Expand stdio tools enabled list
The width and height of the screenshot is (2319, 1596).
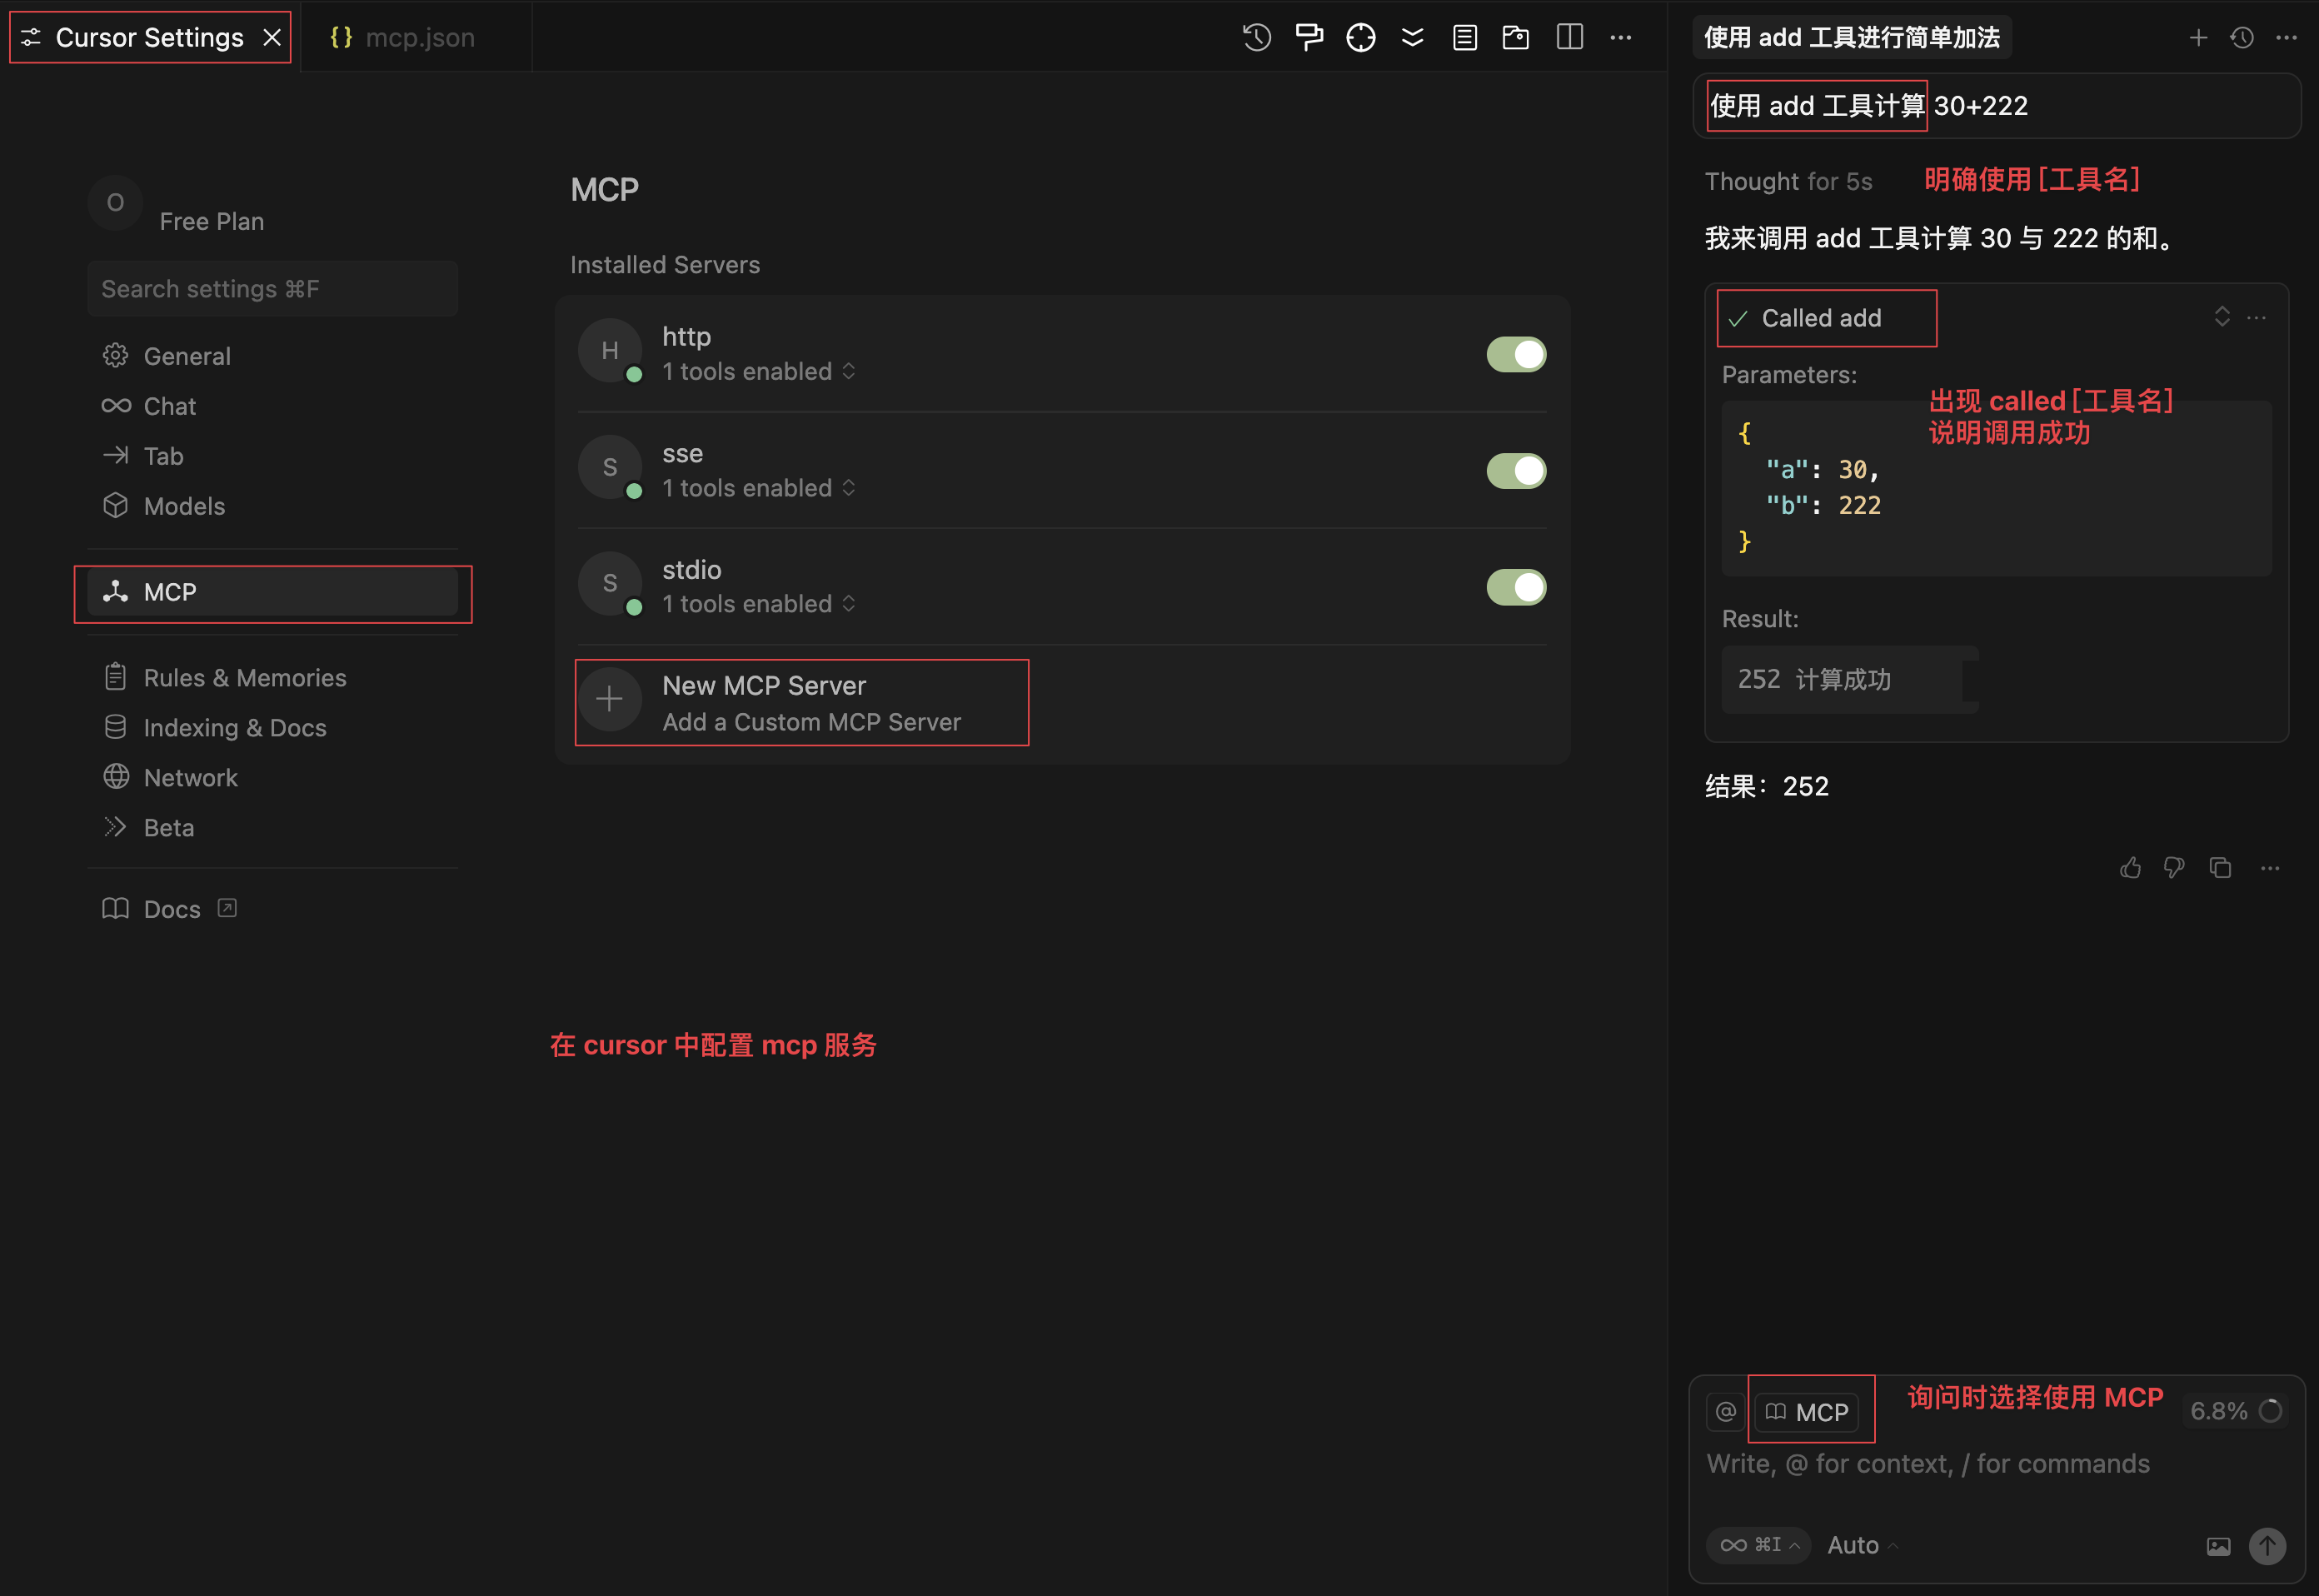tap(759, 604)
